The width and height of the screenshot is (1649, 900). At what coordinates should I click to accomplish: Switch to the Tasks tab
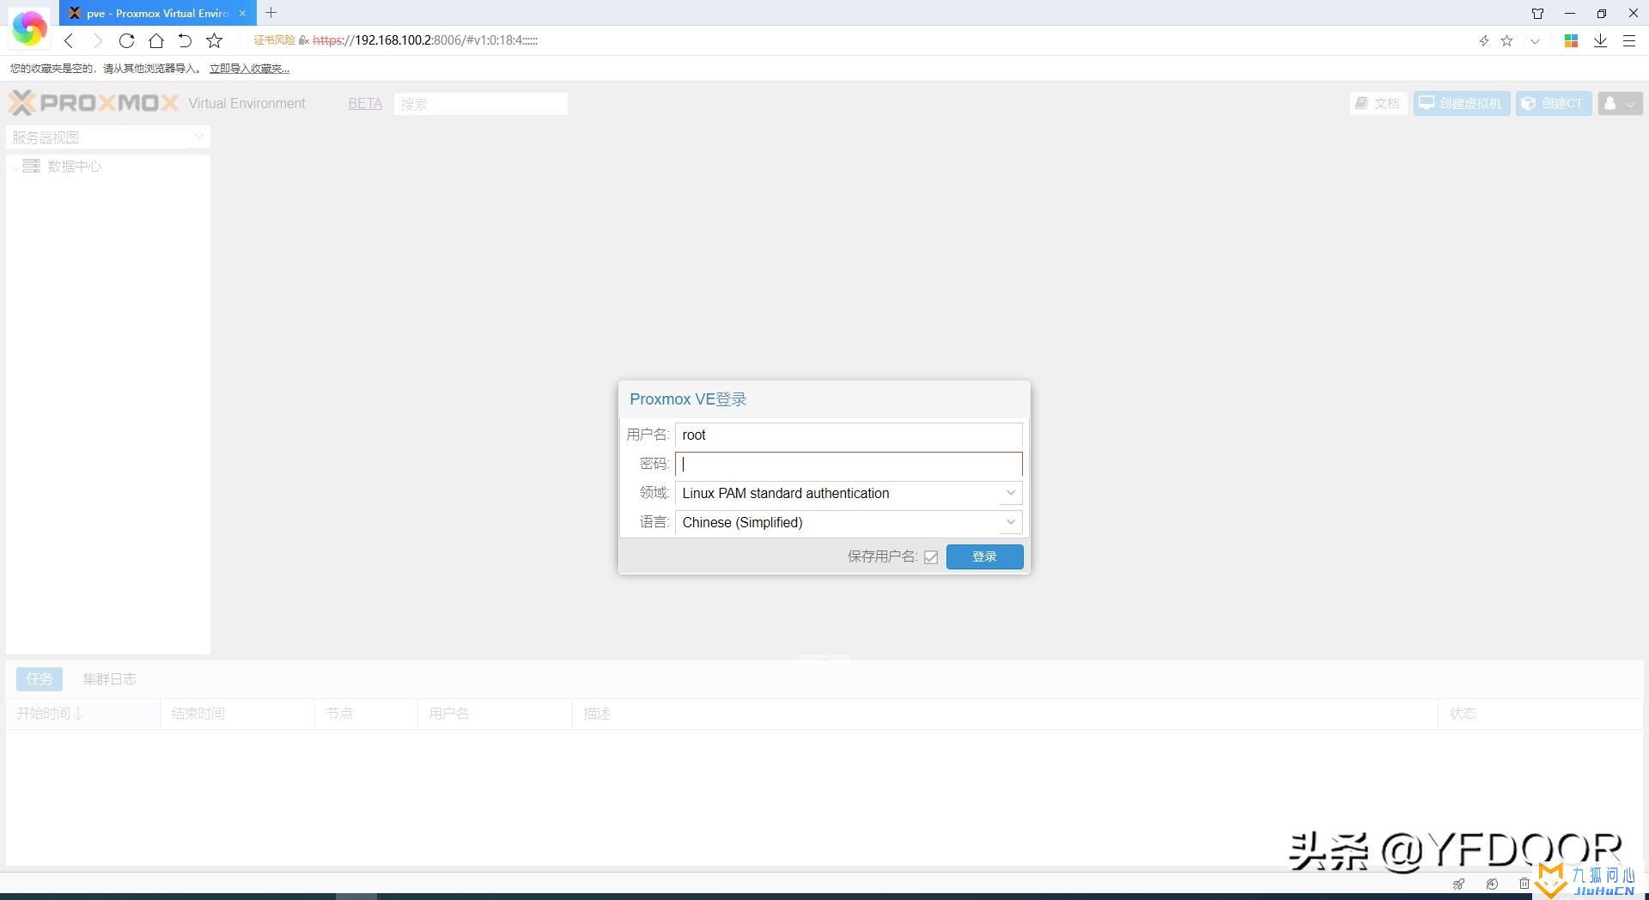click(40, 679)
